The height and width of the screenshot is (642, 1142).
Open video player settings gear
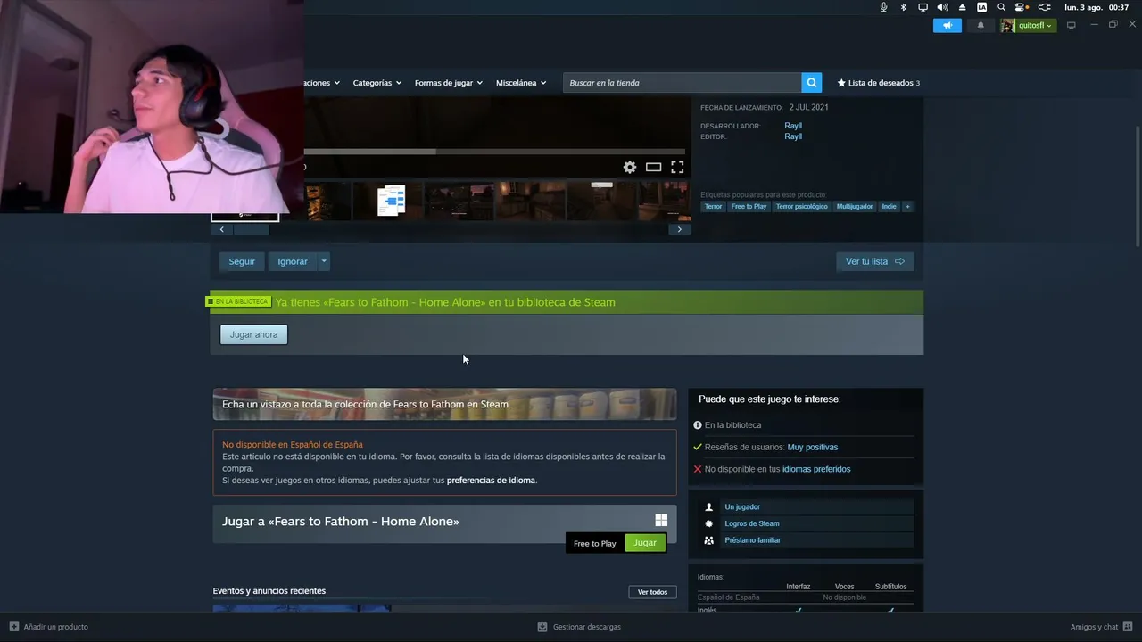630,167
